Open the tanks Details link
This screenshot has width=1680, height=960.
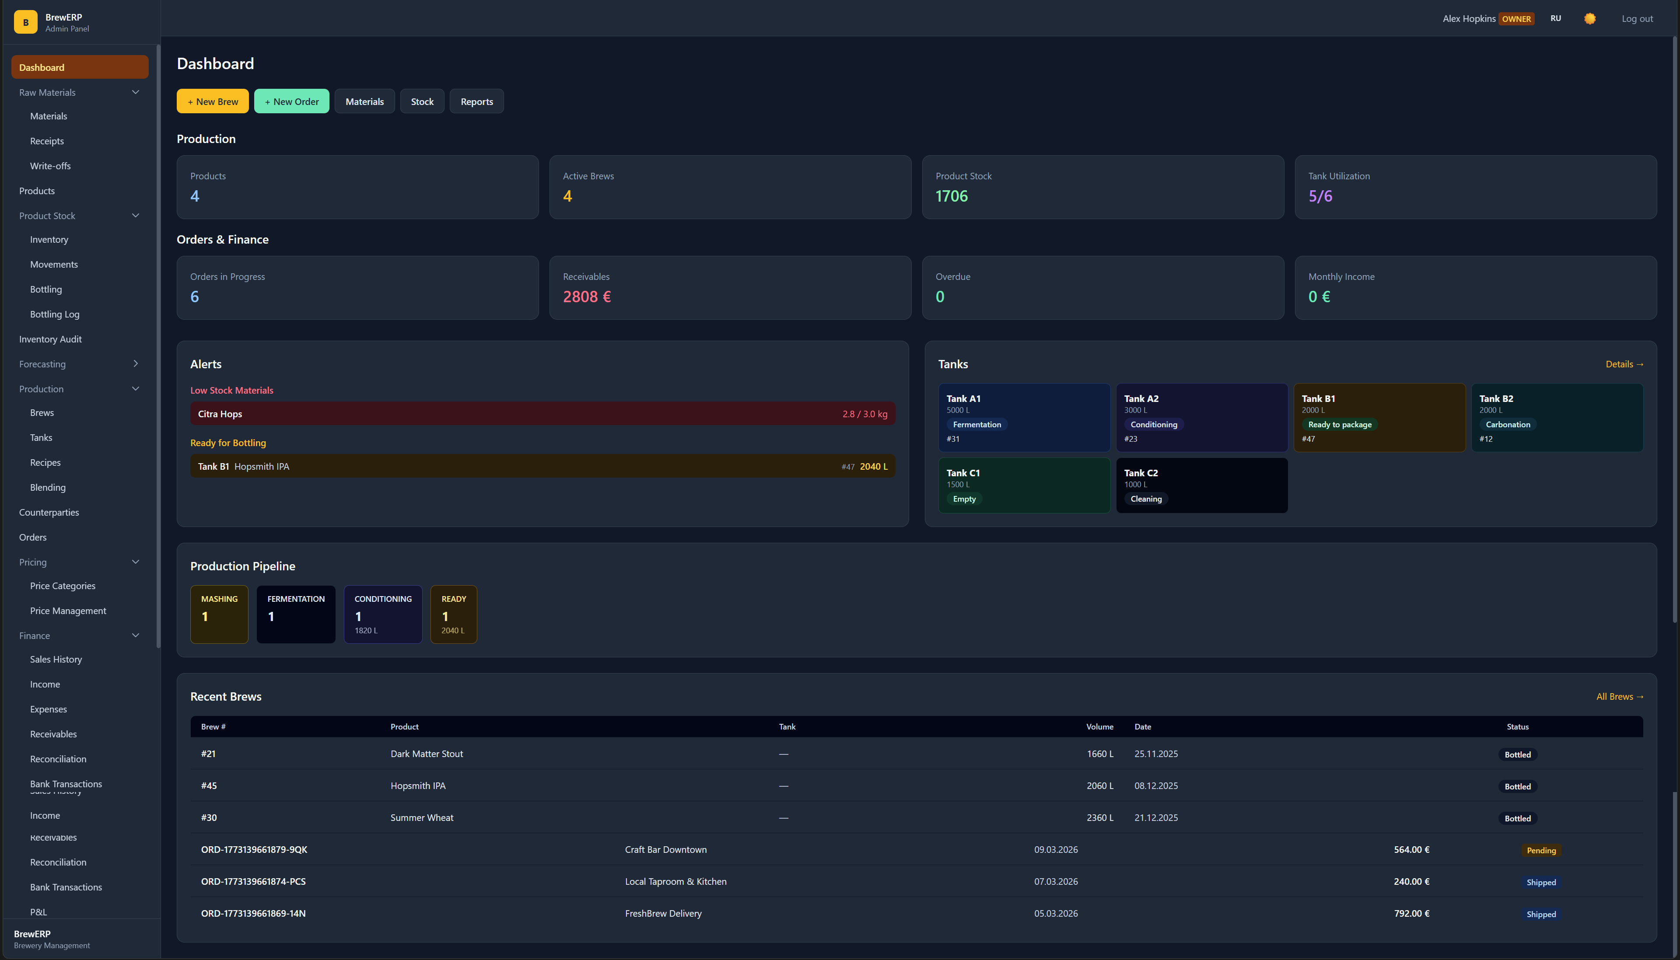pyautogui.click(x=1624, y=365)
